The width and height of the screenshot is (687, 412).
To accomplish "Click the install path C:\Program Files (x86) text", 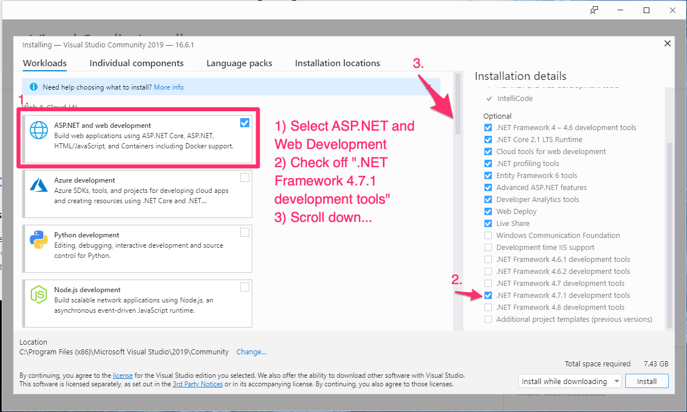I will click(124, 352).
